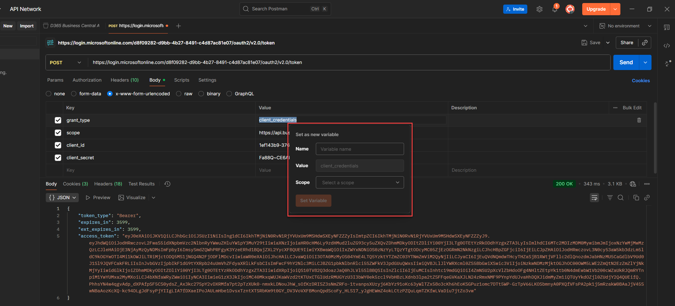Select the binary body type
This screenshot has height=306, width=675.
(x=201, y=94)
